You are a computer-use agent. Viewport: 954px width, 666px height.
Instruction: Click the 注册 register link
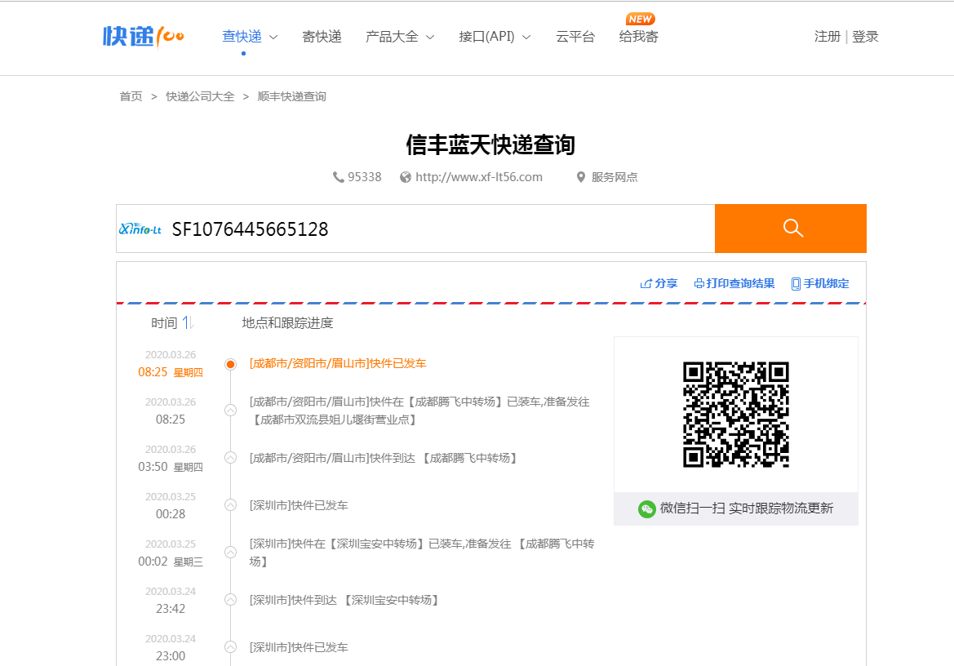click(x=827, y=37)
